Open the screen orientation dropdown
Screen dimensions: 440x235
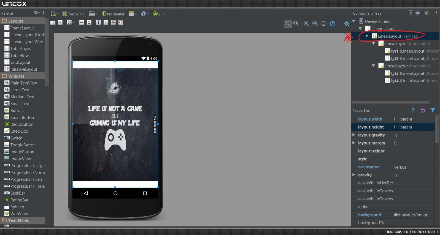click(x=93, y=14)
